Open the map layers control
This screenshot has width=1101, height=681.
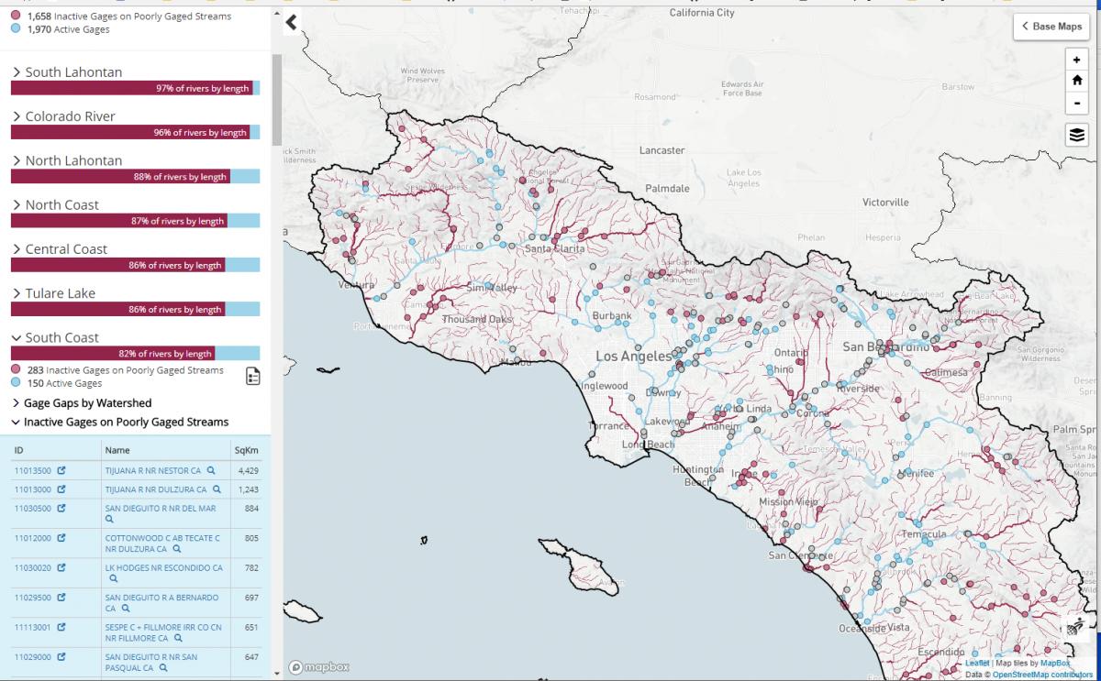coord(1076,135)
